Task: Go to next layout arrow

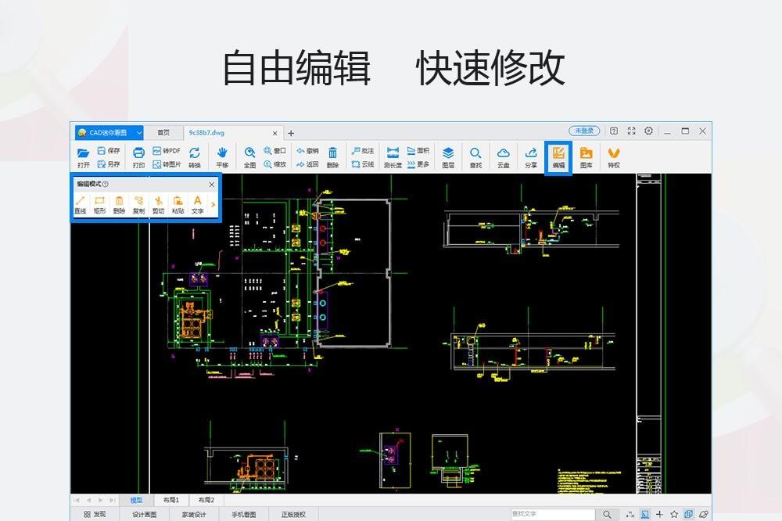Action: click(101, 500)
